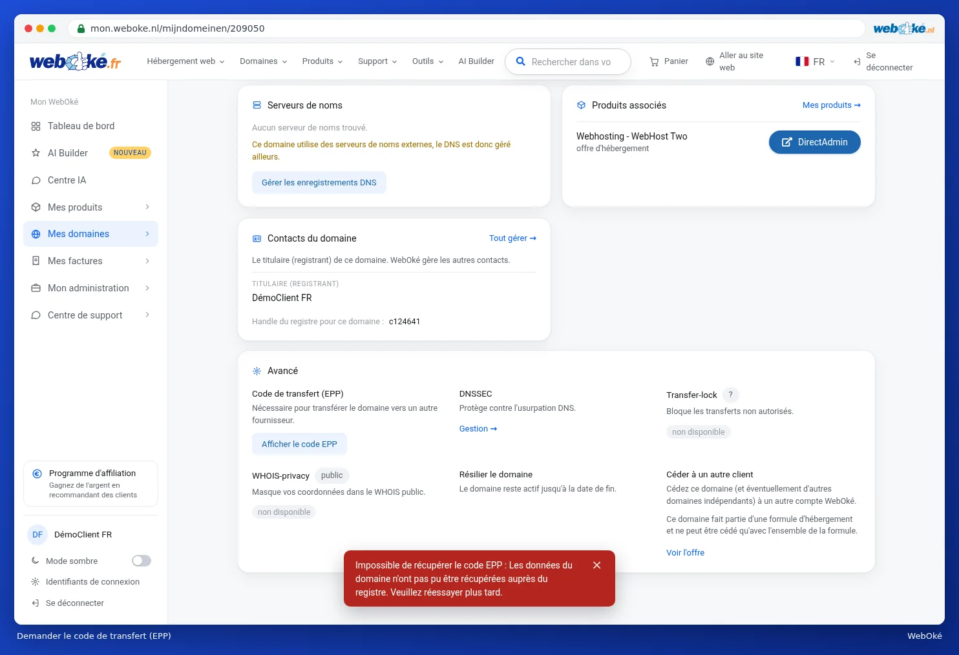Click the AI Builder star icon in sidebar
This screenshot has width=959, height=655.
click(x=36, y=153)
